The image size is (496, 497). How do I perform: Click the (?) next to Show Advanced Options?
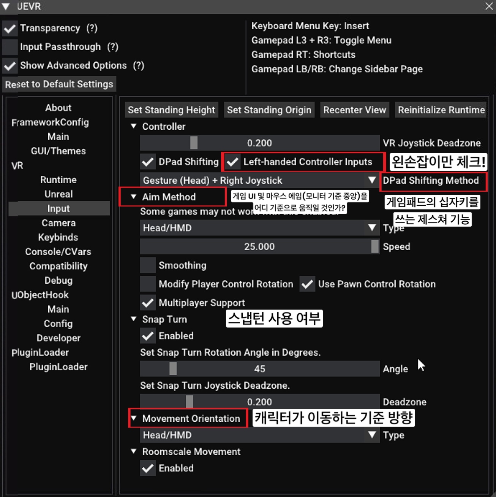(x=138, y=65)
